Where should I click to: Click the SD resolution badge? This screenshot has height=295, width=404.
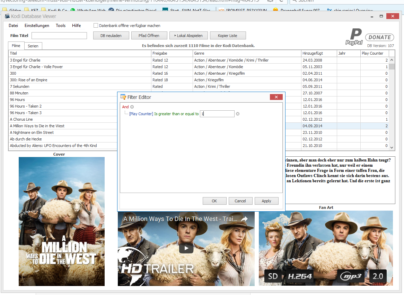pos(273,276)
